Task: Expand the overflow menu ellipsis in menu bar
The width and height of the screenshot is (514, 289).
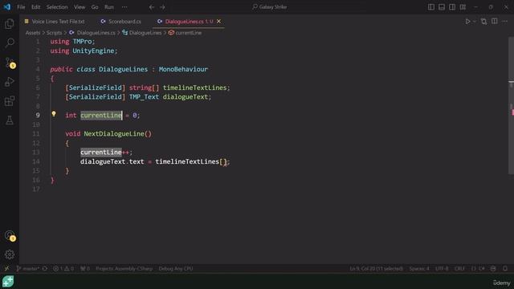Action: 124,7
